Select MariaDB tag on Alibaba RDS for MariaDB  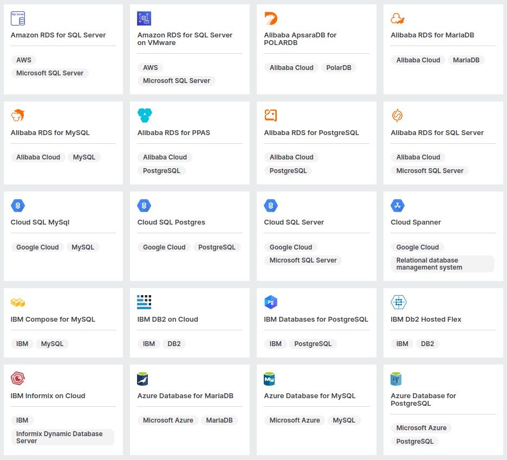pos(466,60)
